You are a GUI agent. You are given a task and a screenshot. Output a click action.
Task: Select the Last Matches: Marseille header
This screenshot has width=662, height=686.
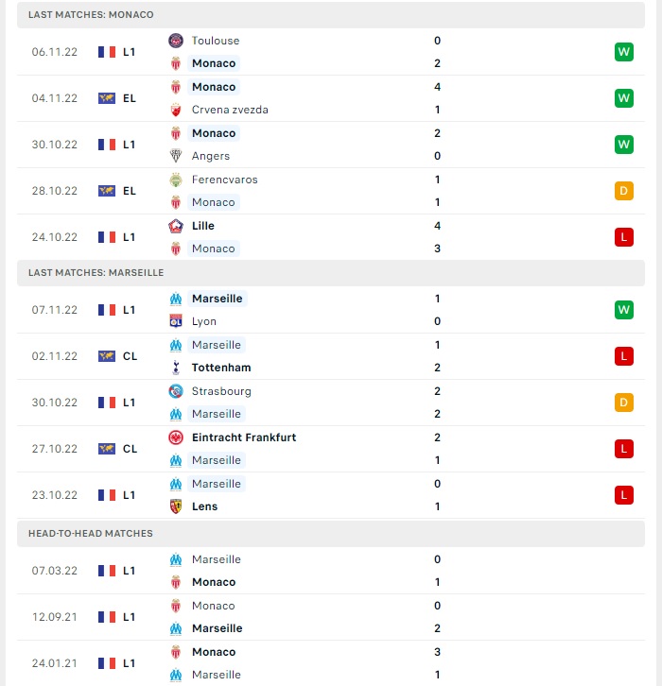[x=331, y=272]
